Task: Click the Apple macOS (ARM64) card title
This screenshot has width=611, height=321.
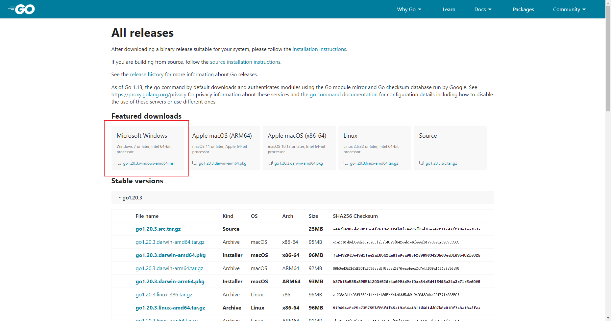Action: coord(222,136)
